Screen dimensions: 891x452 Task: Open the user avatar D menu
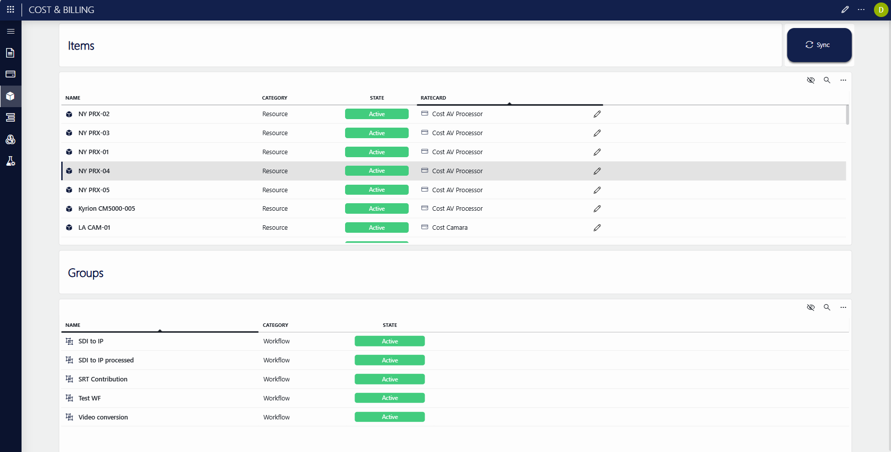[x=881, y=10]
